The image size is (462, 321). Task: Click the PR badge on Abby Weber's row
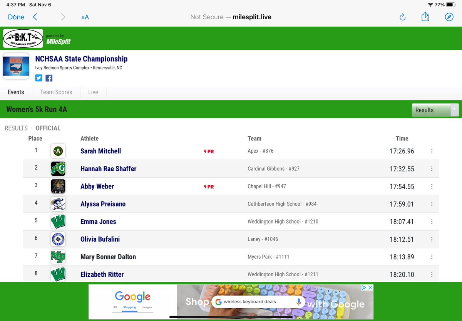pyautogui.click(x=209, y=187)
